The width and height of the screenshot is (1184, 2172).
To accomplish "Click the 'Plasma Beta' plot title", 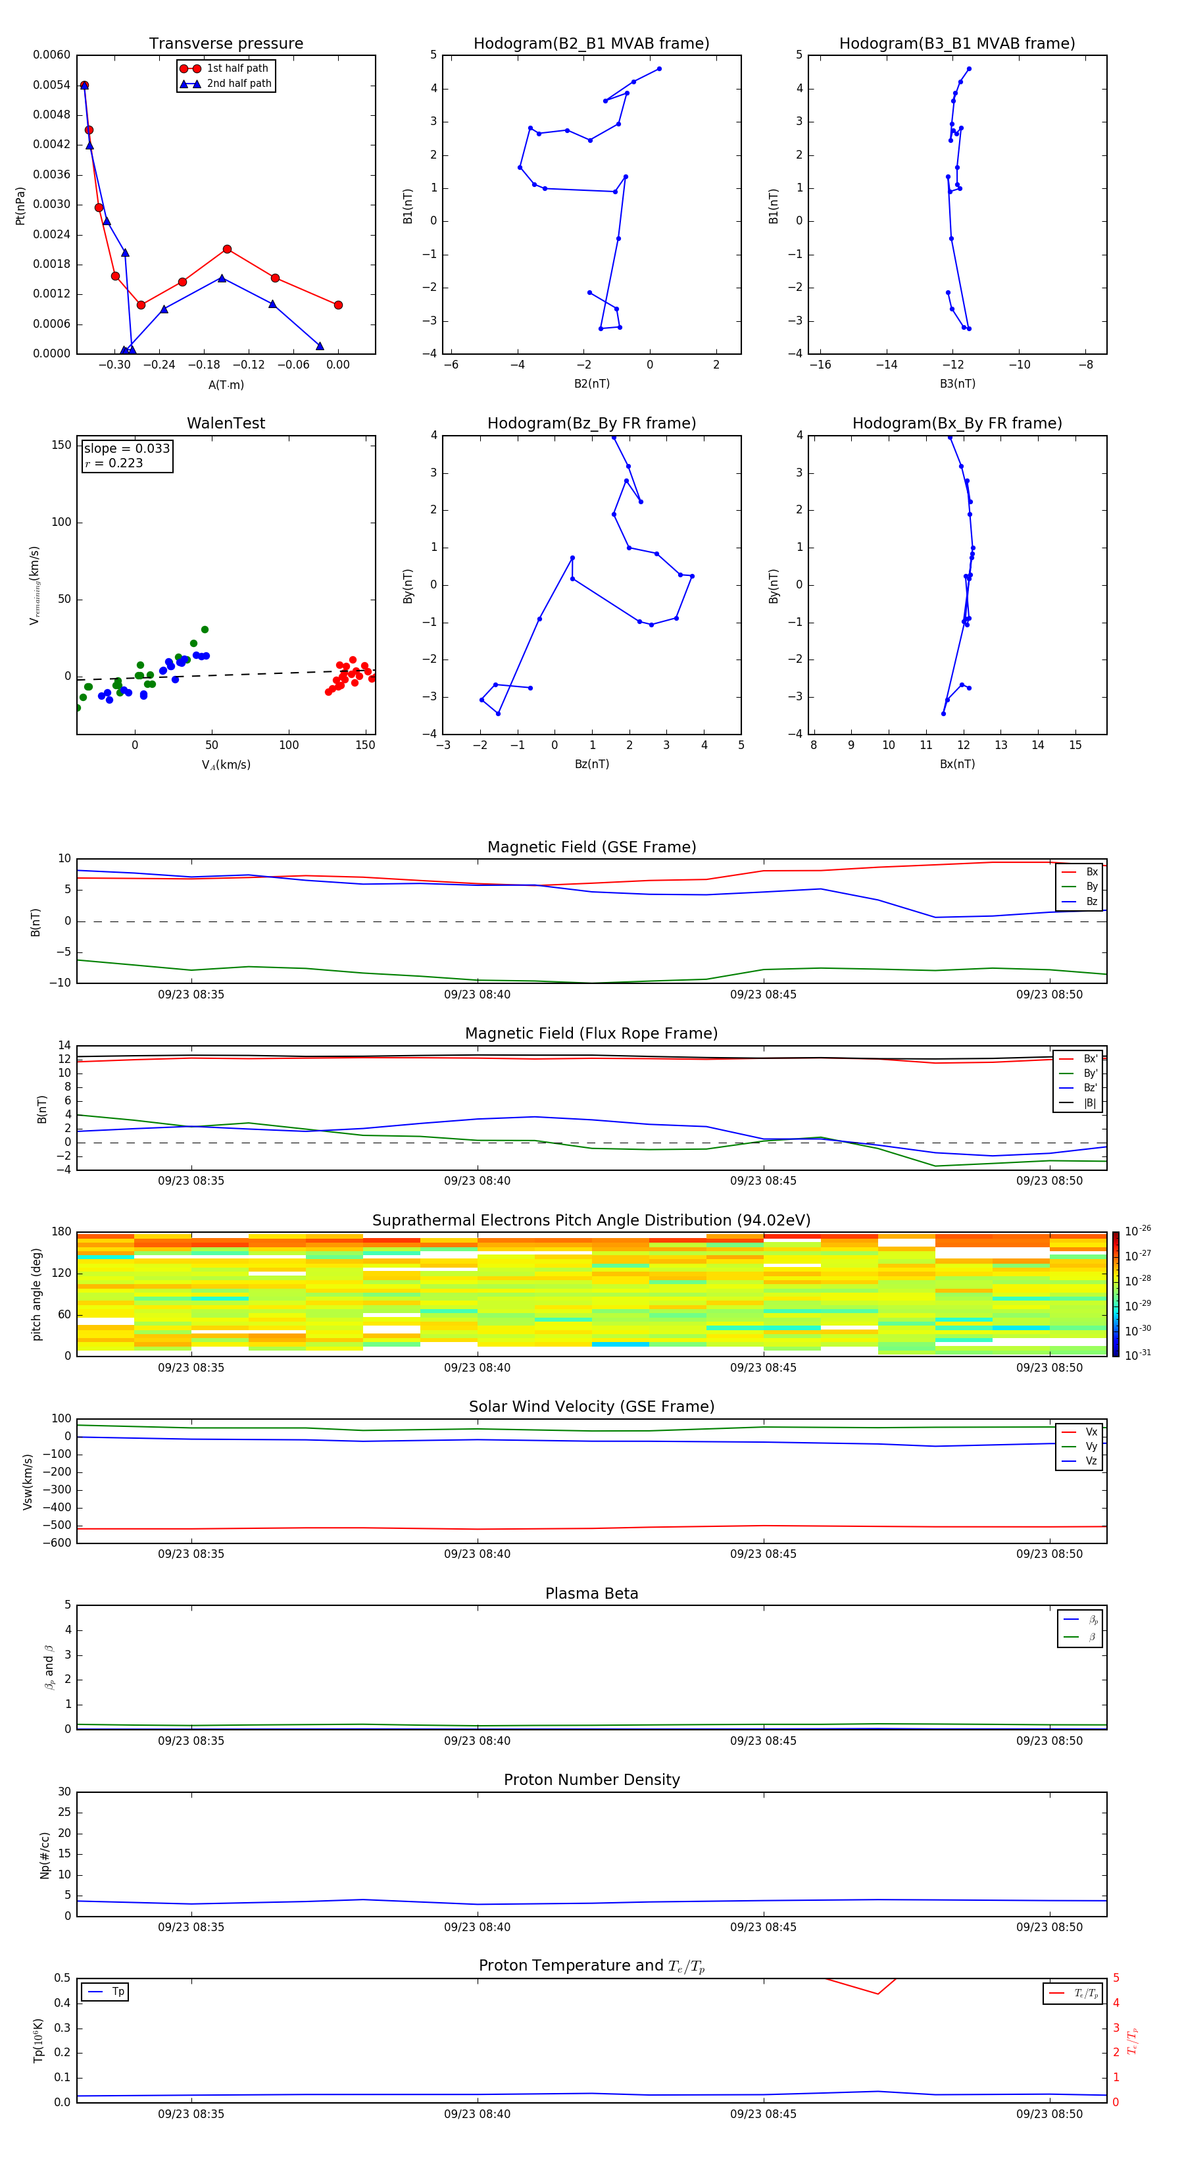I will [x=591, y=1593].
